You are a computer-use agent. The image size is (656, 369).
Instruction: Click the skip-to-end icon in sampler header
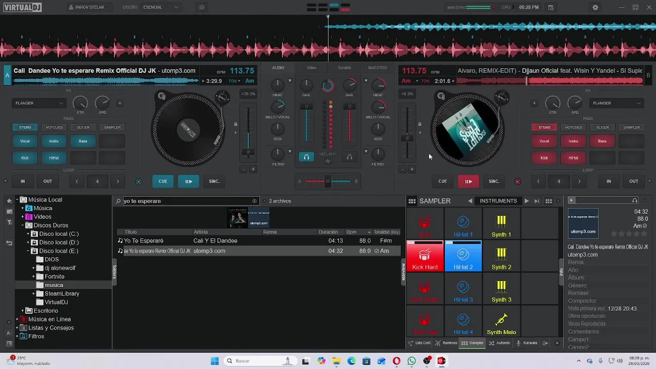click(x=537, y=201)
